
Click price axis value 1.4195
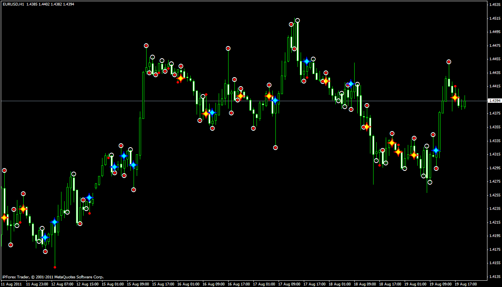495,236
